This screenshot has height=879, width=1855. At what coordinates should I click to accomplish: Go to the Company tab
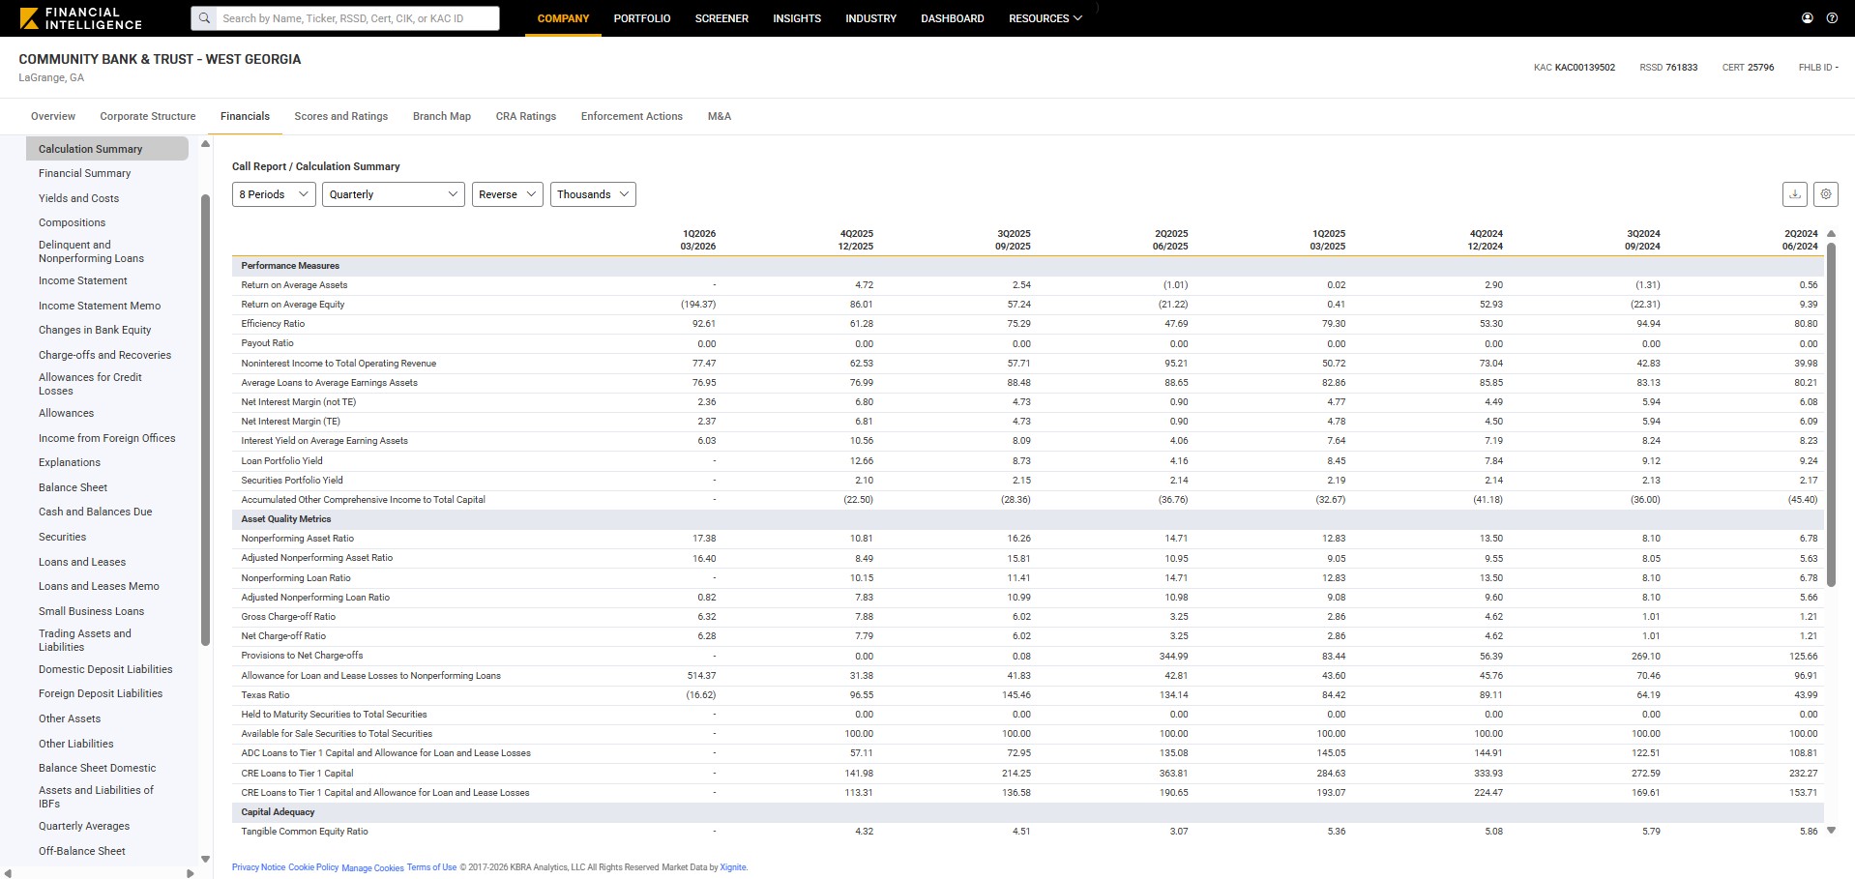[563, 18]
